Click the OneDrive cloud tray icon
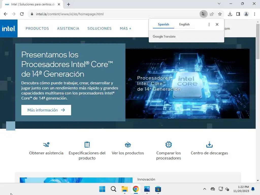 click(x=213, y=189)
